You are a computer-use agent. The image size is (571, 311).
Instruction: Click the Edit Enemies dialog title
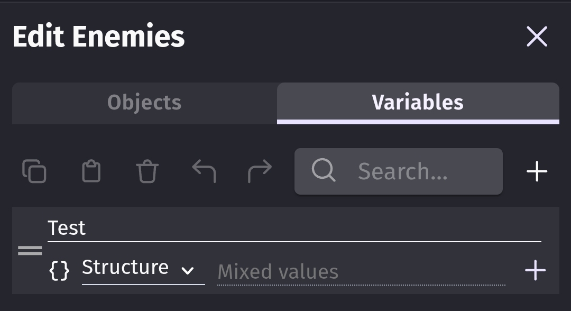(x=99, y=37)
